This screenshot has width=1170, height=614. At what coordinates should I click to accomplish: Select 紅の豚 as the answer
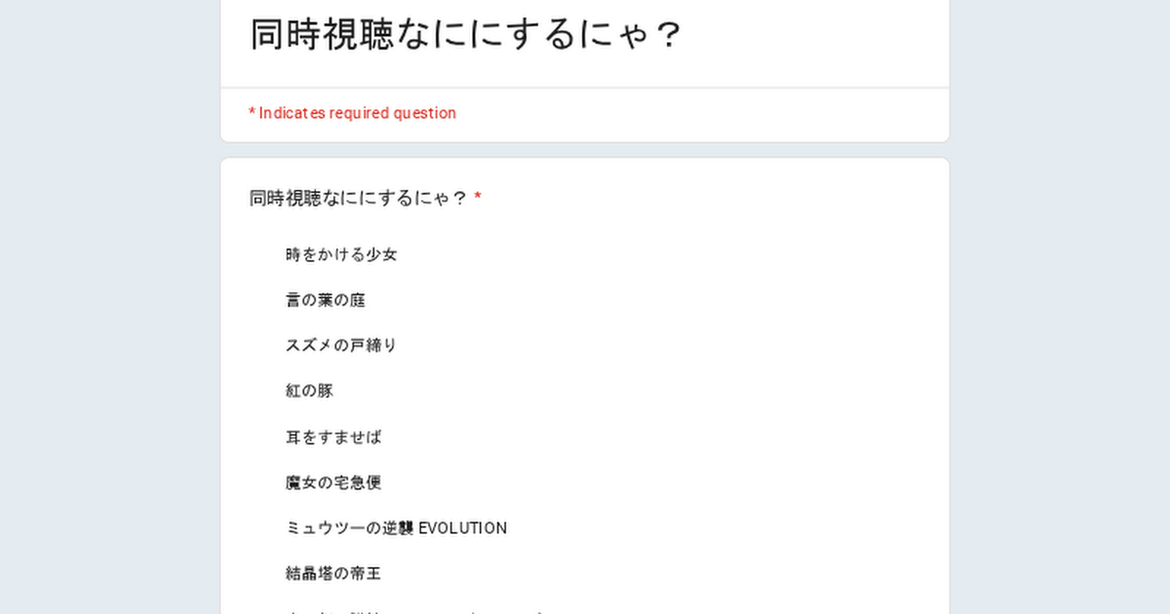tap(310, 391)
